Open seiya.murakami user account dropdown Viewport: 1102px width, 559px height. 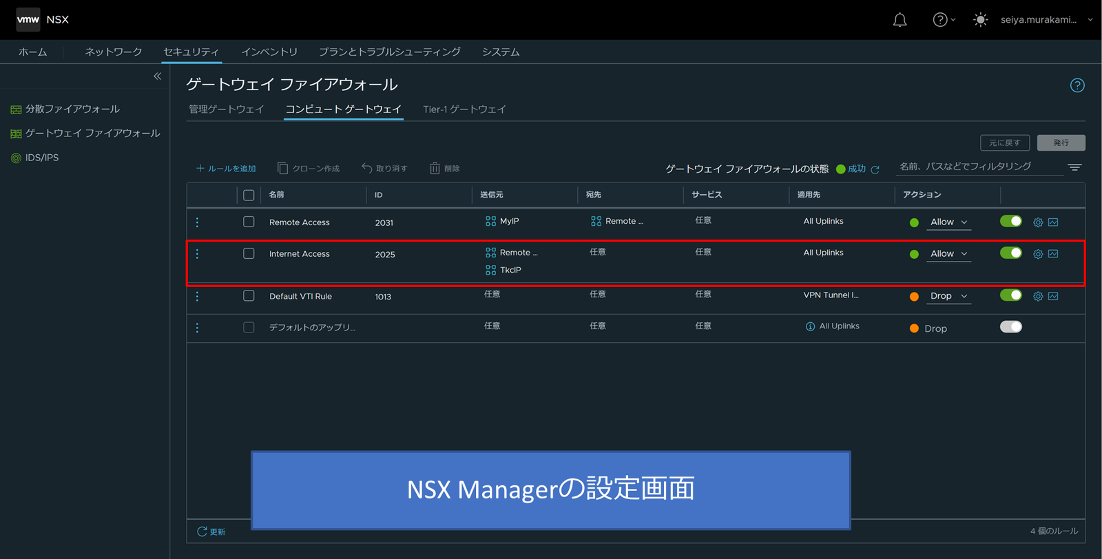pyautogui.click(x=1046, y=20)
